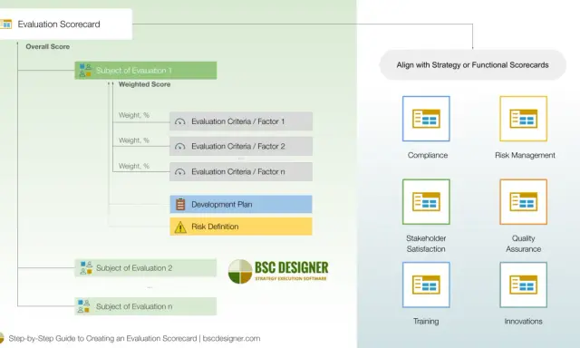Screen dimensions: 580x348
Task: Select the Subject of Evaluation 1 box
Action: coord(146,71)
